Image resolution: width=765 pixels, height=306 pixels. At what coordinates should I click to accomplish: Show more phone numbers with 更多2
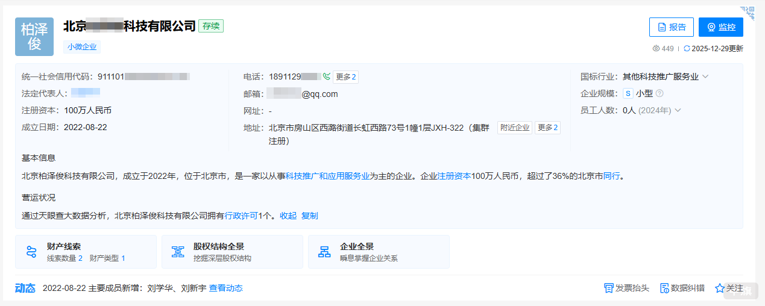point(345,76)
